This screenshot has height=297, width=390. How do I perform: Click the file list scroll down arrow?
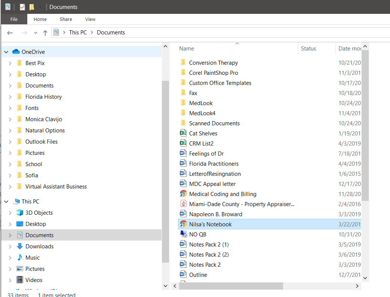click(x=365, y=278)
